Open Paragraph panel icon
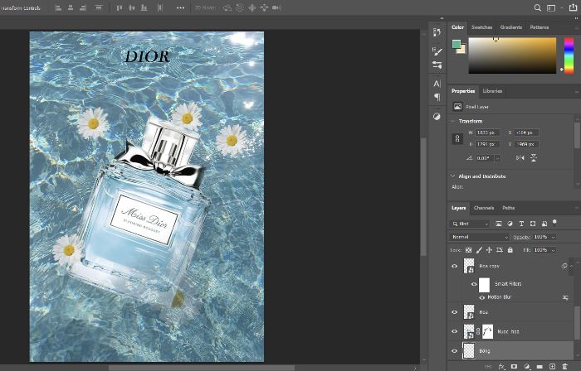The image size is (581, 371). coord(437,97)
